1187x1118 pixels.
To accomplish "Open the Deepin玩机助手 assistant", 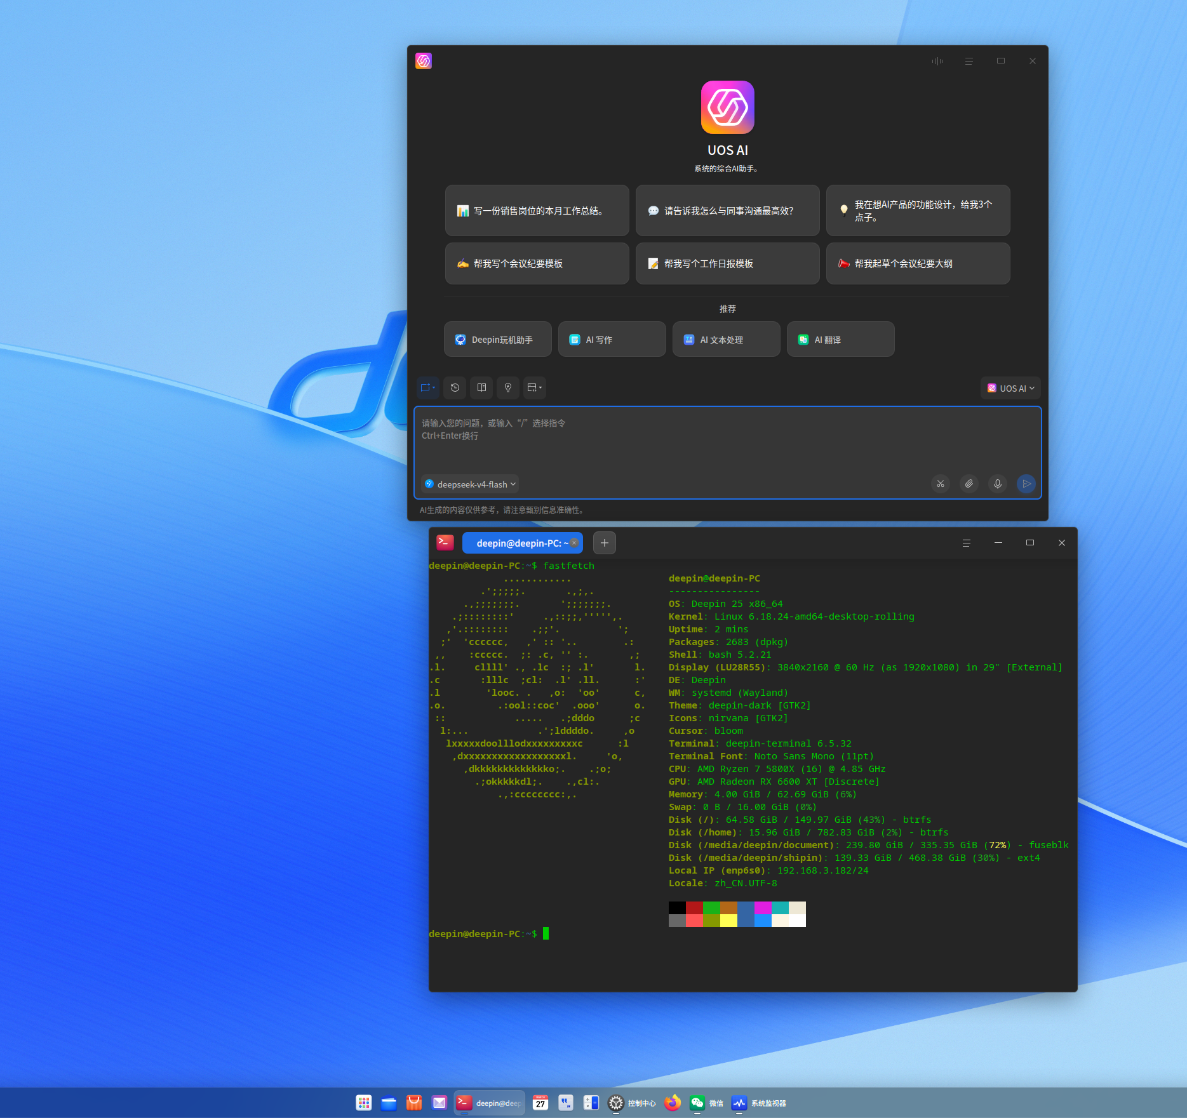I will point(498,340).
